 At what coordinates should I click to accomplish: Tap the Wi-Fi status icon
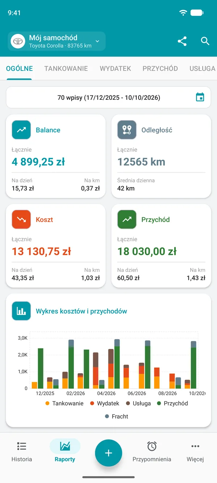pyautogui.click(x=183, y=13)
